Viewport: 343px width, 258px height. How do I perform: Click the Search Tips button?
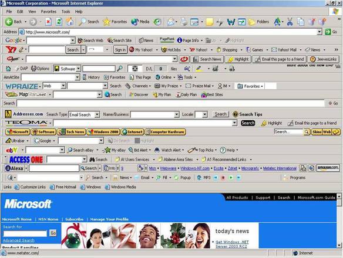pos(247,114)
